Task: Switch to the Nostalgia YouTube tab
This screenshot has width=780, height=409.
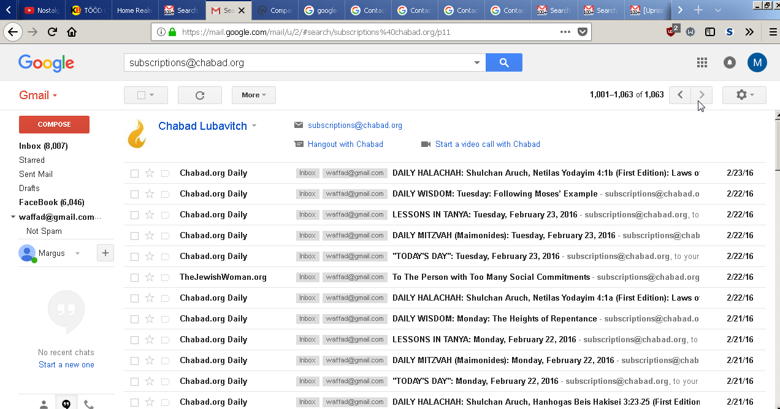Action: coord(42,10)
